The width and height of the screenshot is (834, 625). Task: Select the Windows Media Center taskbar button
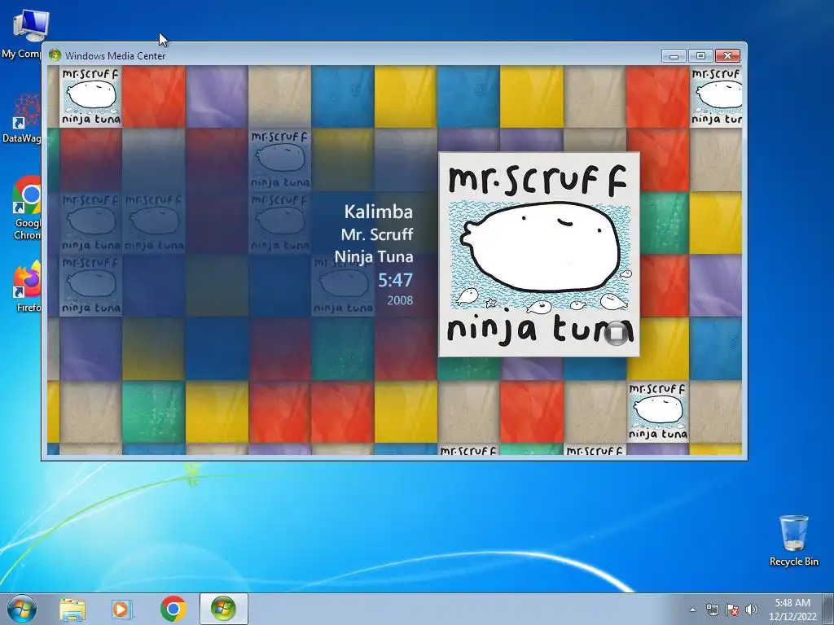pyautogui.click(x=223, y=609)
